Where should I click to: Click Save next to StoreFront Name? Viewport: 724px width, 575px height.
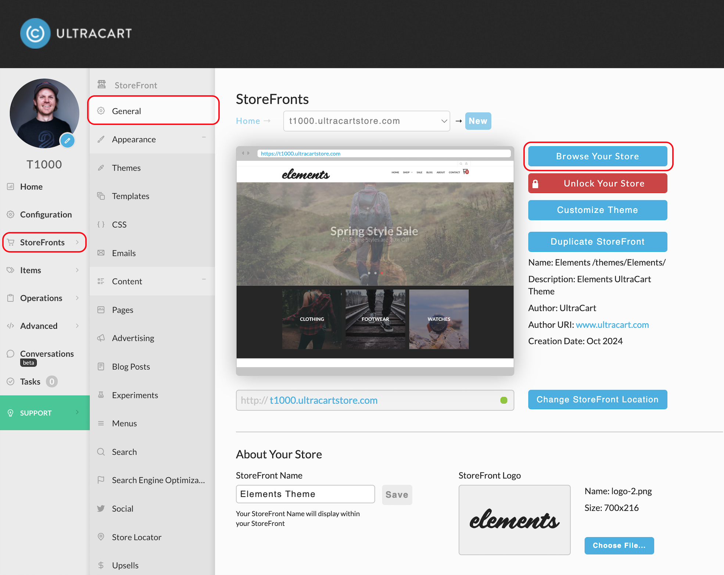(397, 494)
